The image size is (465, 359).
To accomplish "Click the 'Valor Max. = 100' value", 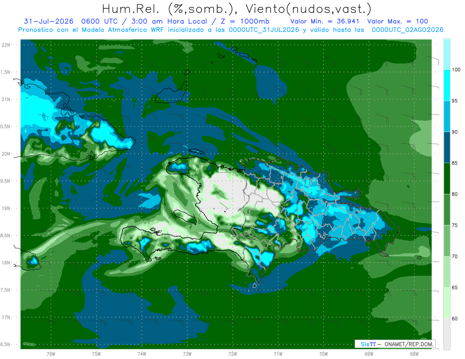I will coord(398,21).
